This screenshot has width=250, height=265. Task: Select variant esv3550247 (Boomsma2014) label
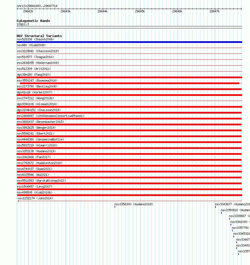click(37, 80)
